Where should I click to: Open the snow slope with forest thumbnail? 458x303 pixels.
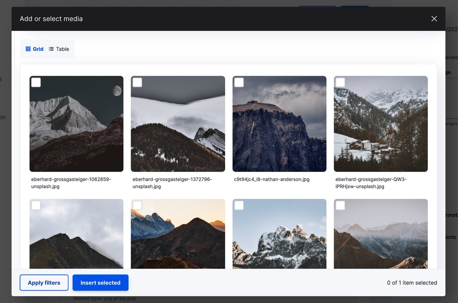178,124
